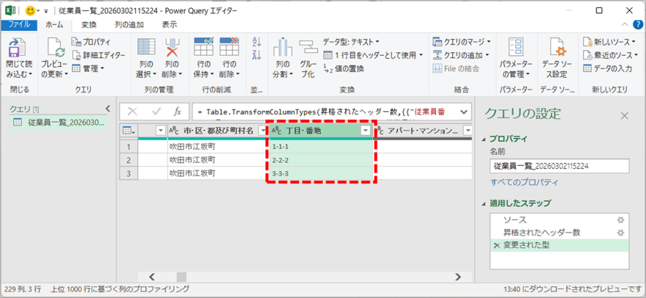This screenshot has width=646, height=298.
Task: Select row number 2 header
Action: point(129,159)
